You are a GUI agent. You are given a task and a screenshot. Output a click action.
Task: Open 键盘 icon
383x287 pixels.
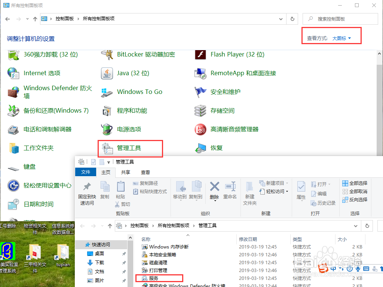click(13, 168)
